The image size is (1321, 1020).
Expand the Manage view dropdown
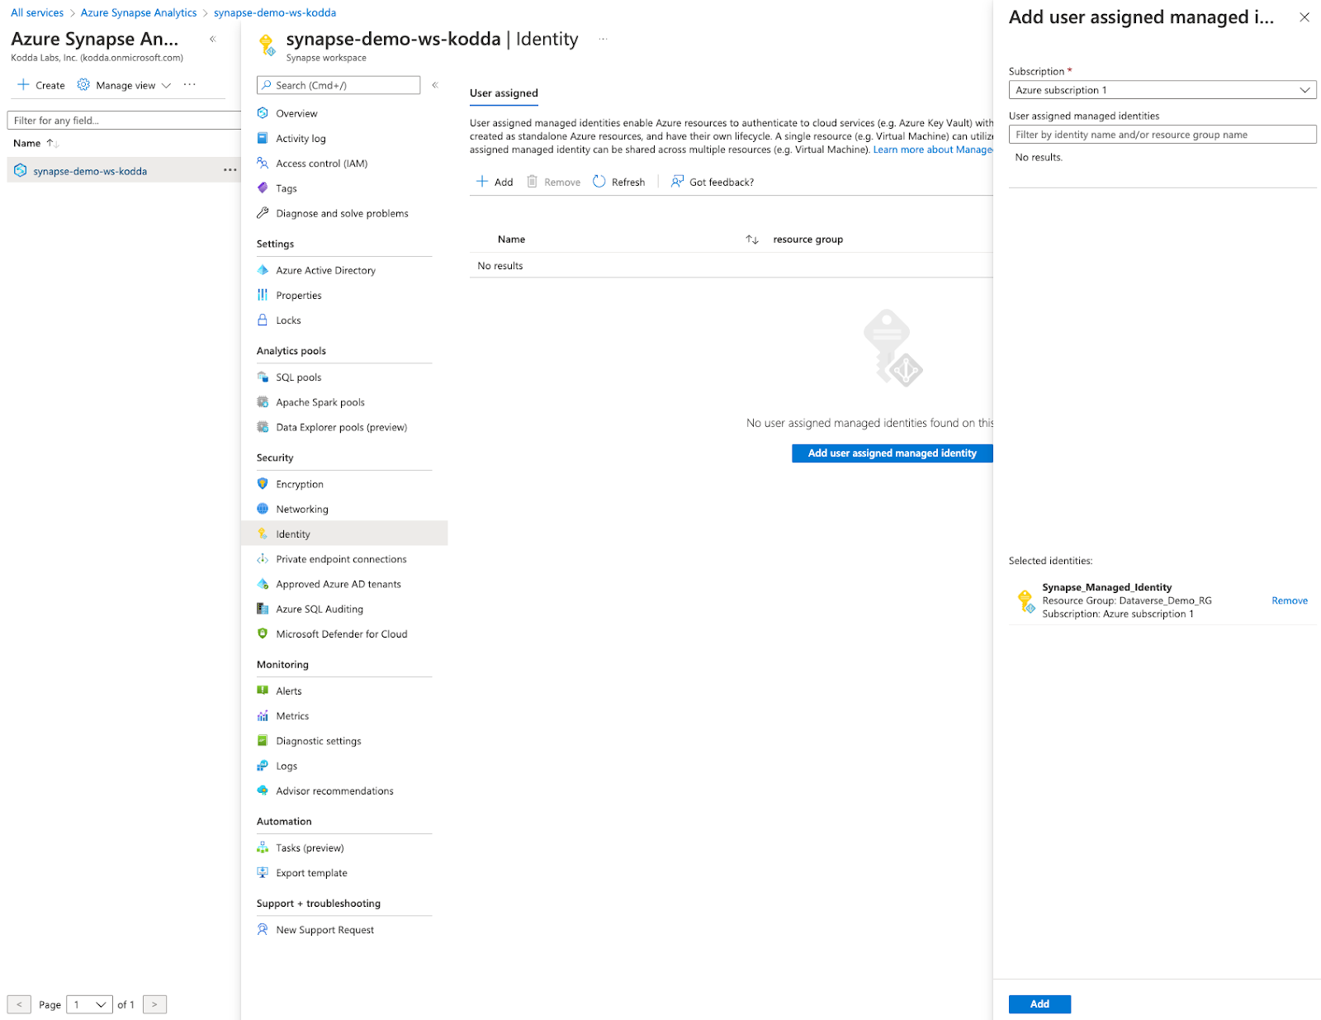pos(125,85)
